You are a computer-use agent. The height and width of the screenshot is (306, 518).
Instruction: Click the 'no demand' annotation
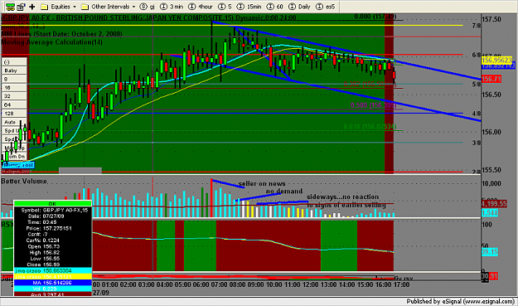point(284,191)
